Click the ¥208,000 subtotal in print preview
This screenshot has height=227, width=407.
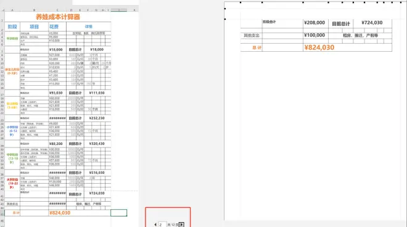pos(314,23)
